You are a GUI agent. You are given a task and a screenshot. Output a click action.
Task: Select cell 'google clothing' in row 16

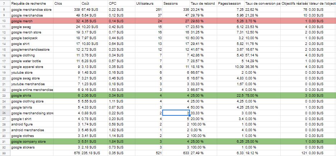tap(32, 55)
